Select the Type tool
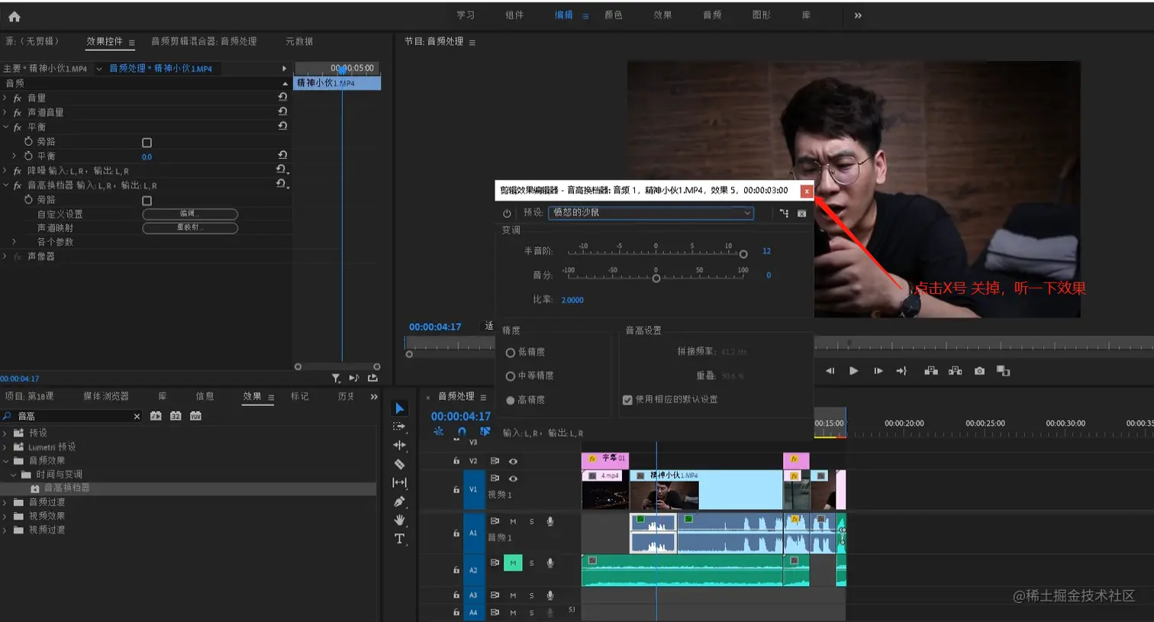The height and width of the screenshot is (622, 1154). pyautogui.click(x=399, y=539)
